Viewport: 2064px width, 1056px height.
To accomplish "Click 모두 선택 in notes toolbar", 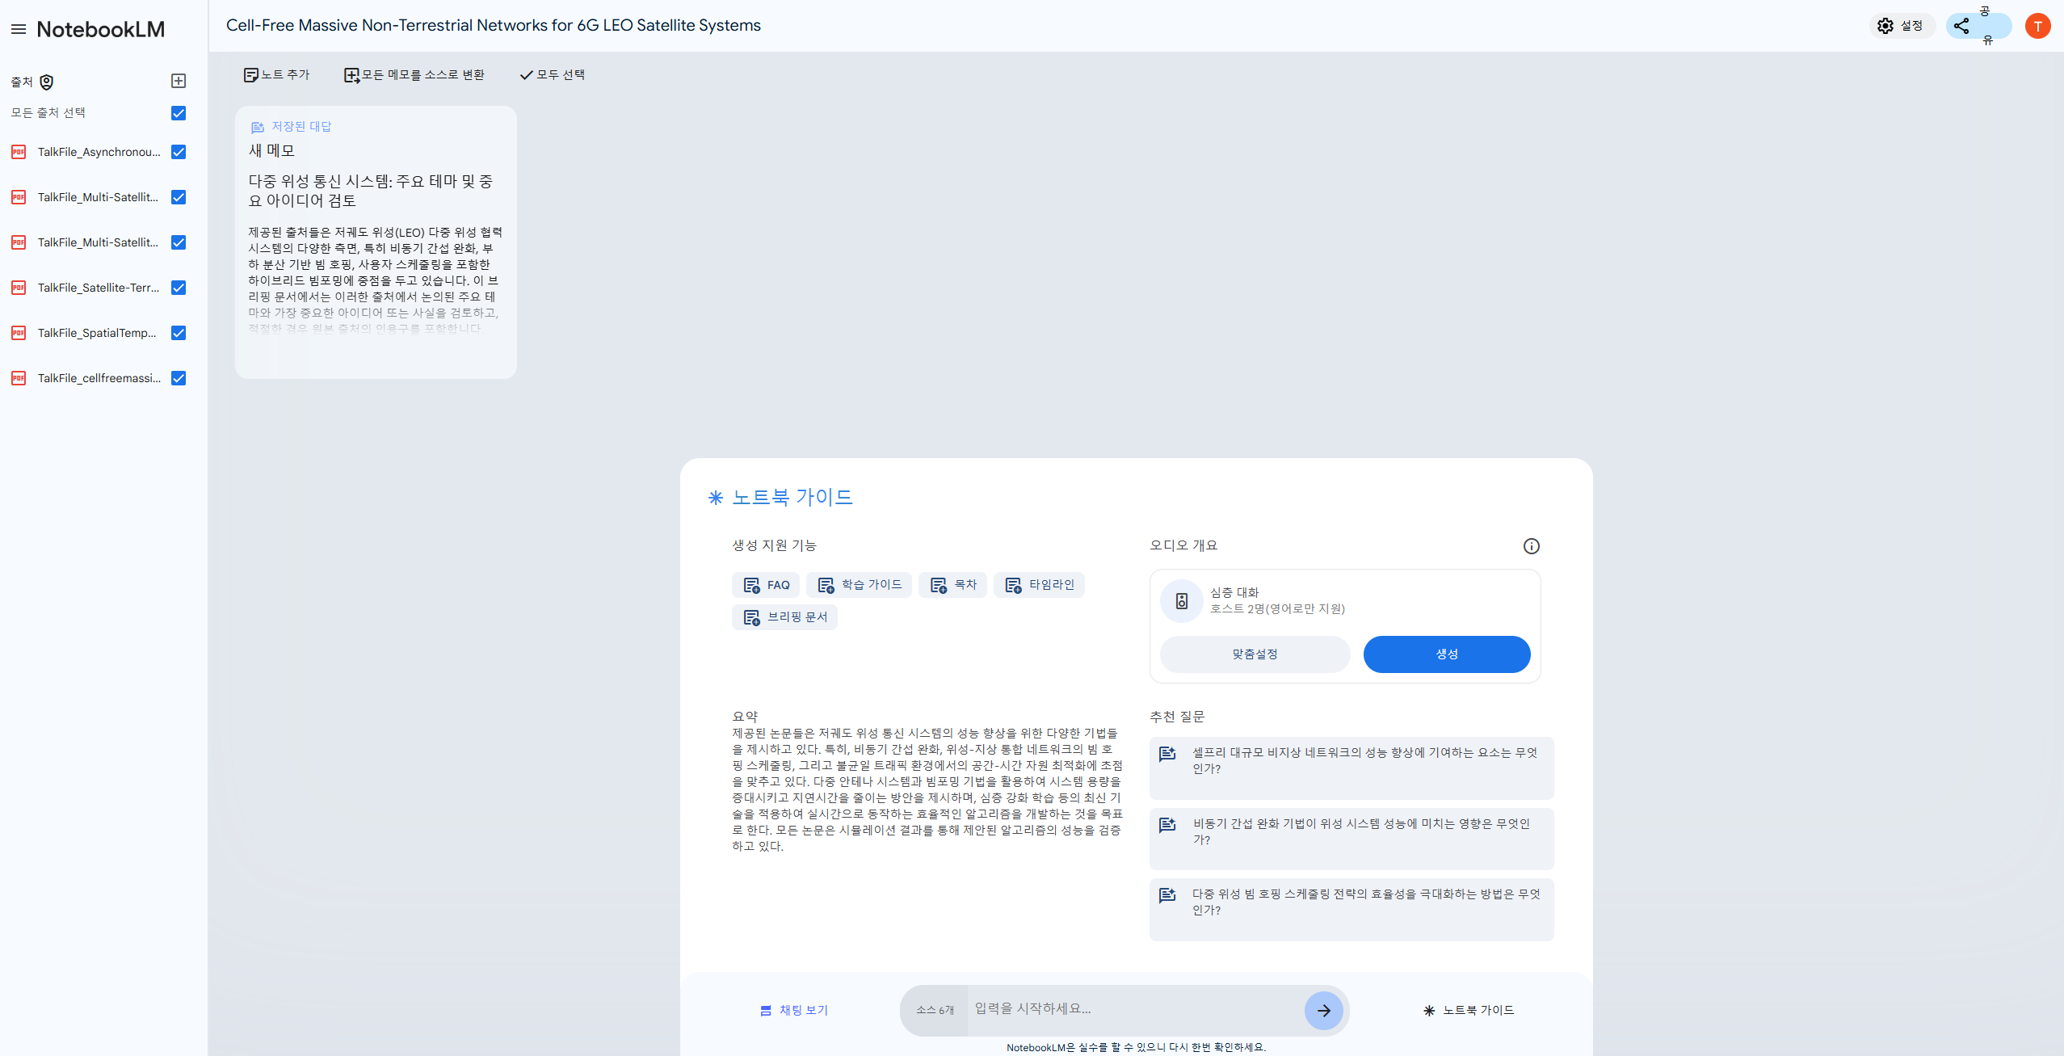I will [552, 74].
